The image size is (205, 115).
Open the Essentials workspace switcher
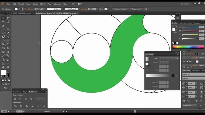coord(186,4)
